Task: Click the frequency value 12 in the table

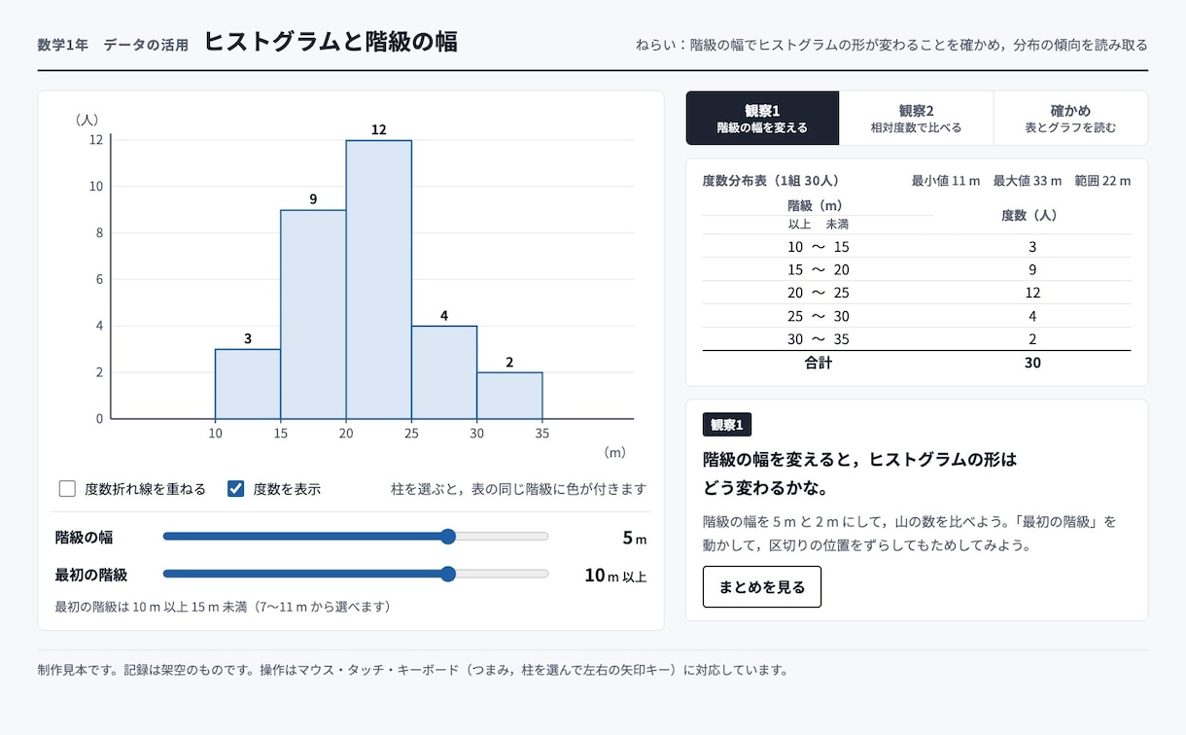Action: 1032,293
